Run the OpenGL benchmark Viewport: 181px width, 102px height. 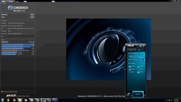point(32,14)
